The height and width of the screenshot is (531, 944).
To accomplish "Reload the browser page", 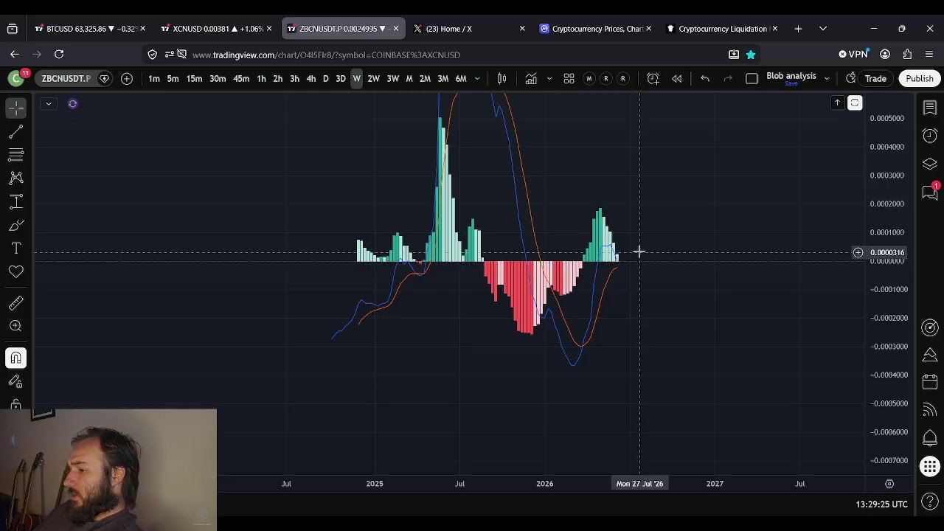I will click(x=59, y=54).
